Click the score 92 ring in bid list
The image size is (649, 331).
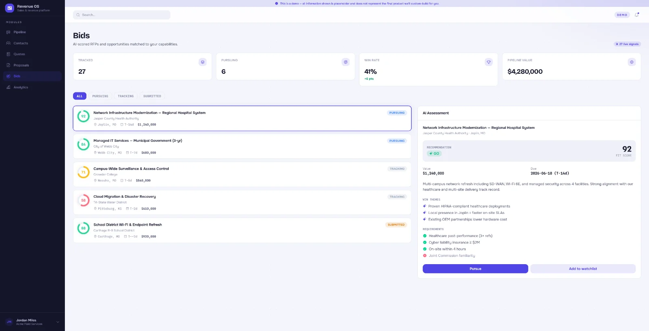[84, 116]
